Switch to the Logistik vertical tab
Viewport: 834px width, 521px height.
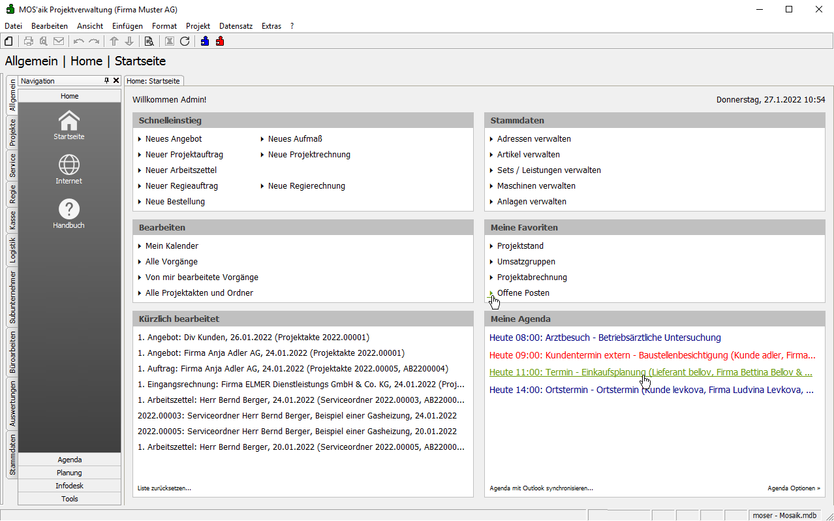(12, 250)
